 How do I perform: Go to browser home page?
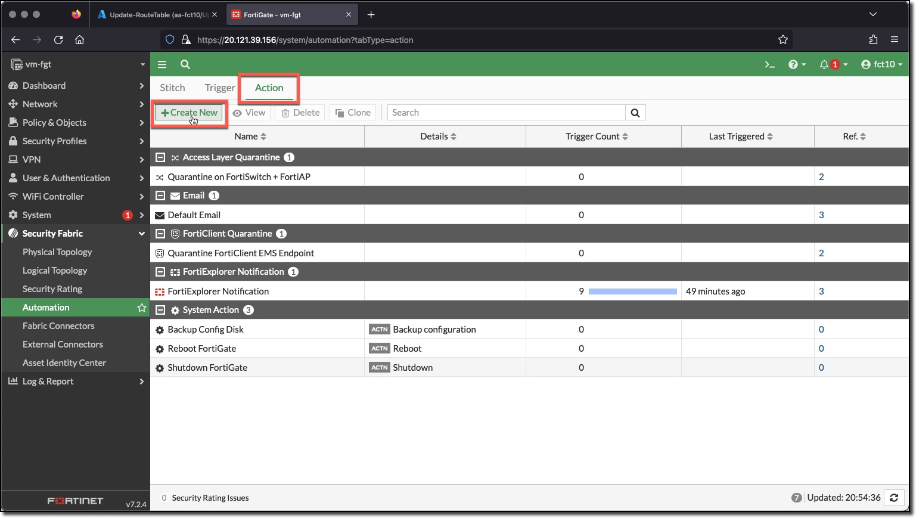[79, 40]
